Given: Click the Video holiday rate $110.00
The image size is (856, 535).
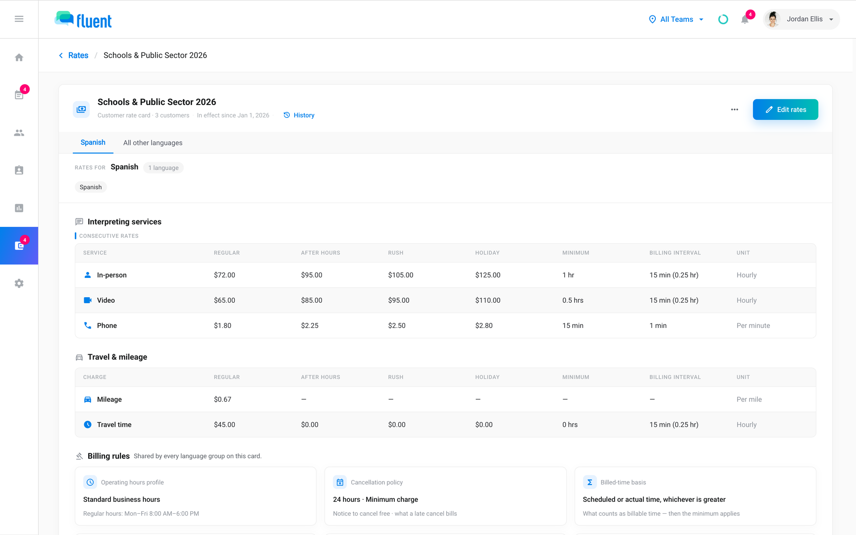Looking at the screenshot, I should (487, 300).
